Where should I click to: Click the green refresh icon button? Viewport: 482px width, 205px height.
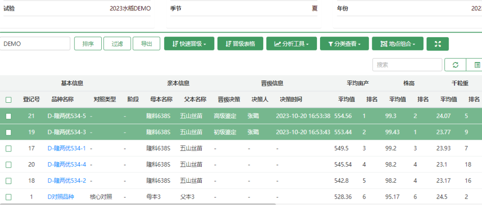pos(456,65)
